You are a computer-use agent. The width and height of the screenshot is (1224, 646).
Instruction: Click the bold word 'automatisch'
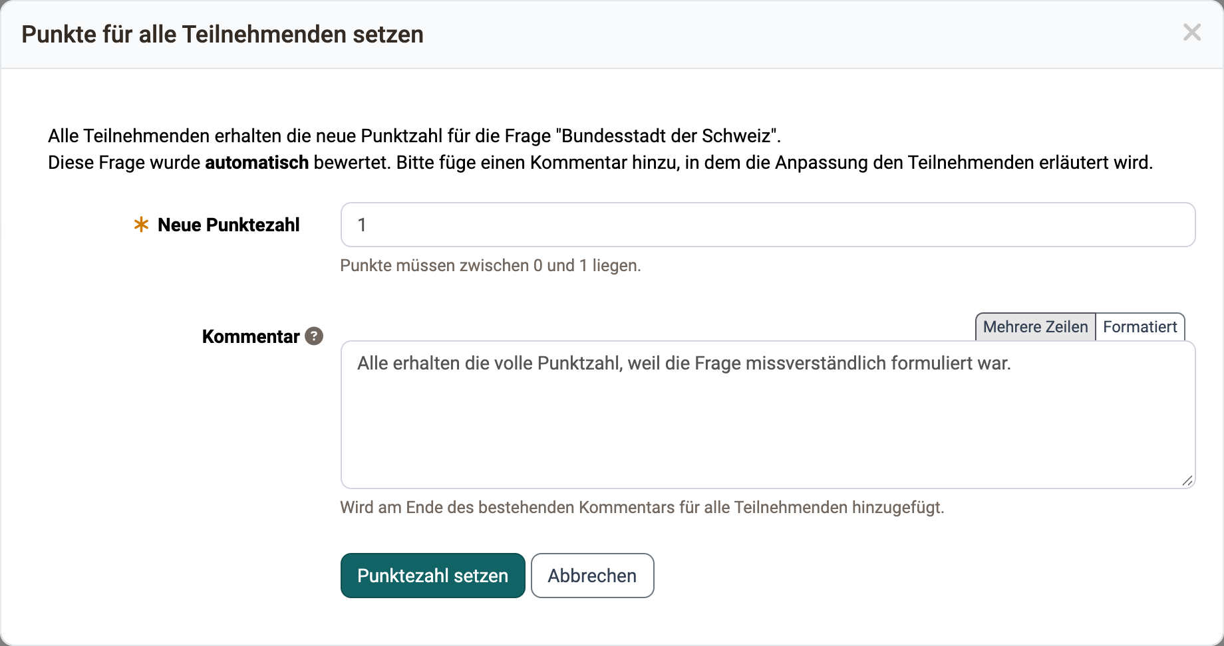click(x=257, y=163)
